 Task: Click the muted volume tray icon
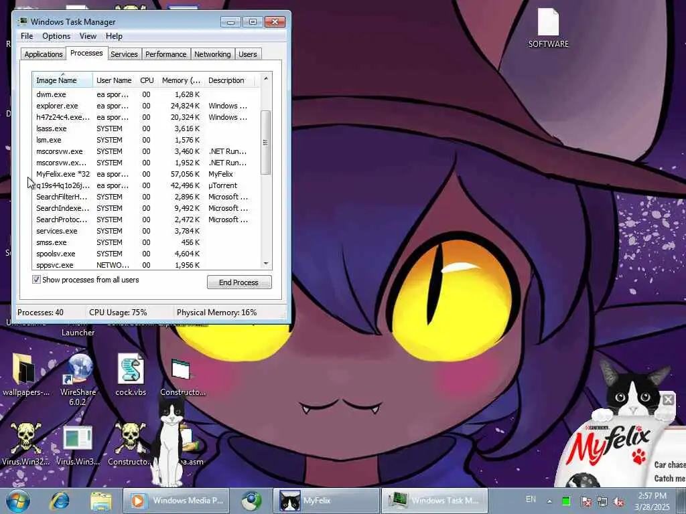(x=618, y=501)
